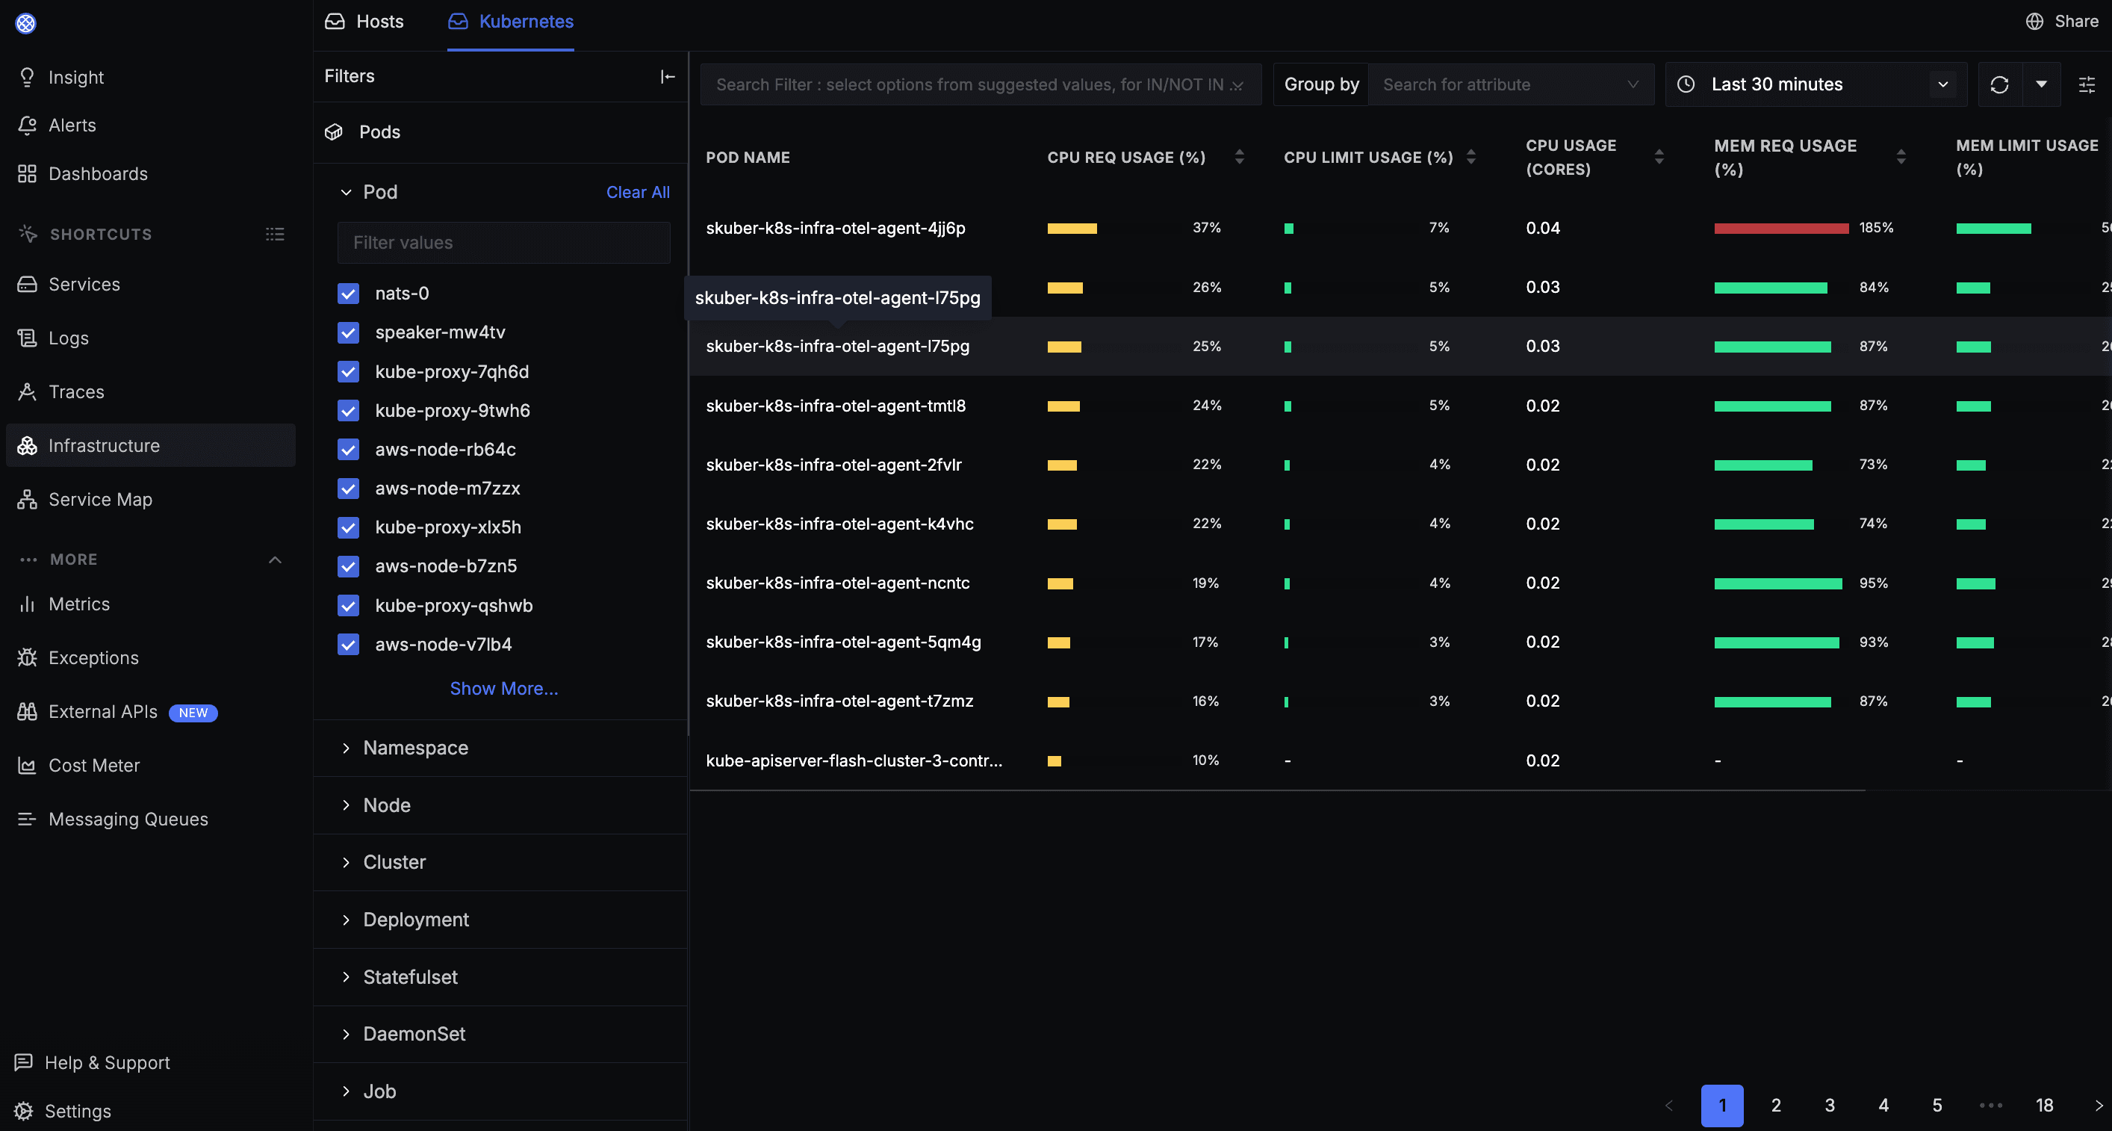
Task: Expand the Namespace filter section
Action: pos(416,748)
